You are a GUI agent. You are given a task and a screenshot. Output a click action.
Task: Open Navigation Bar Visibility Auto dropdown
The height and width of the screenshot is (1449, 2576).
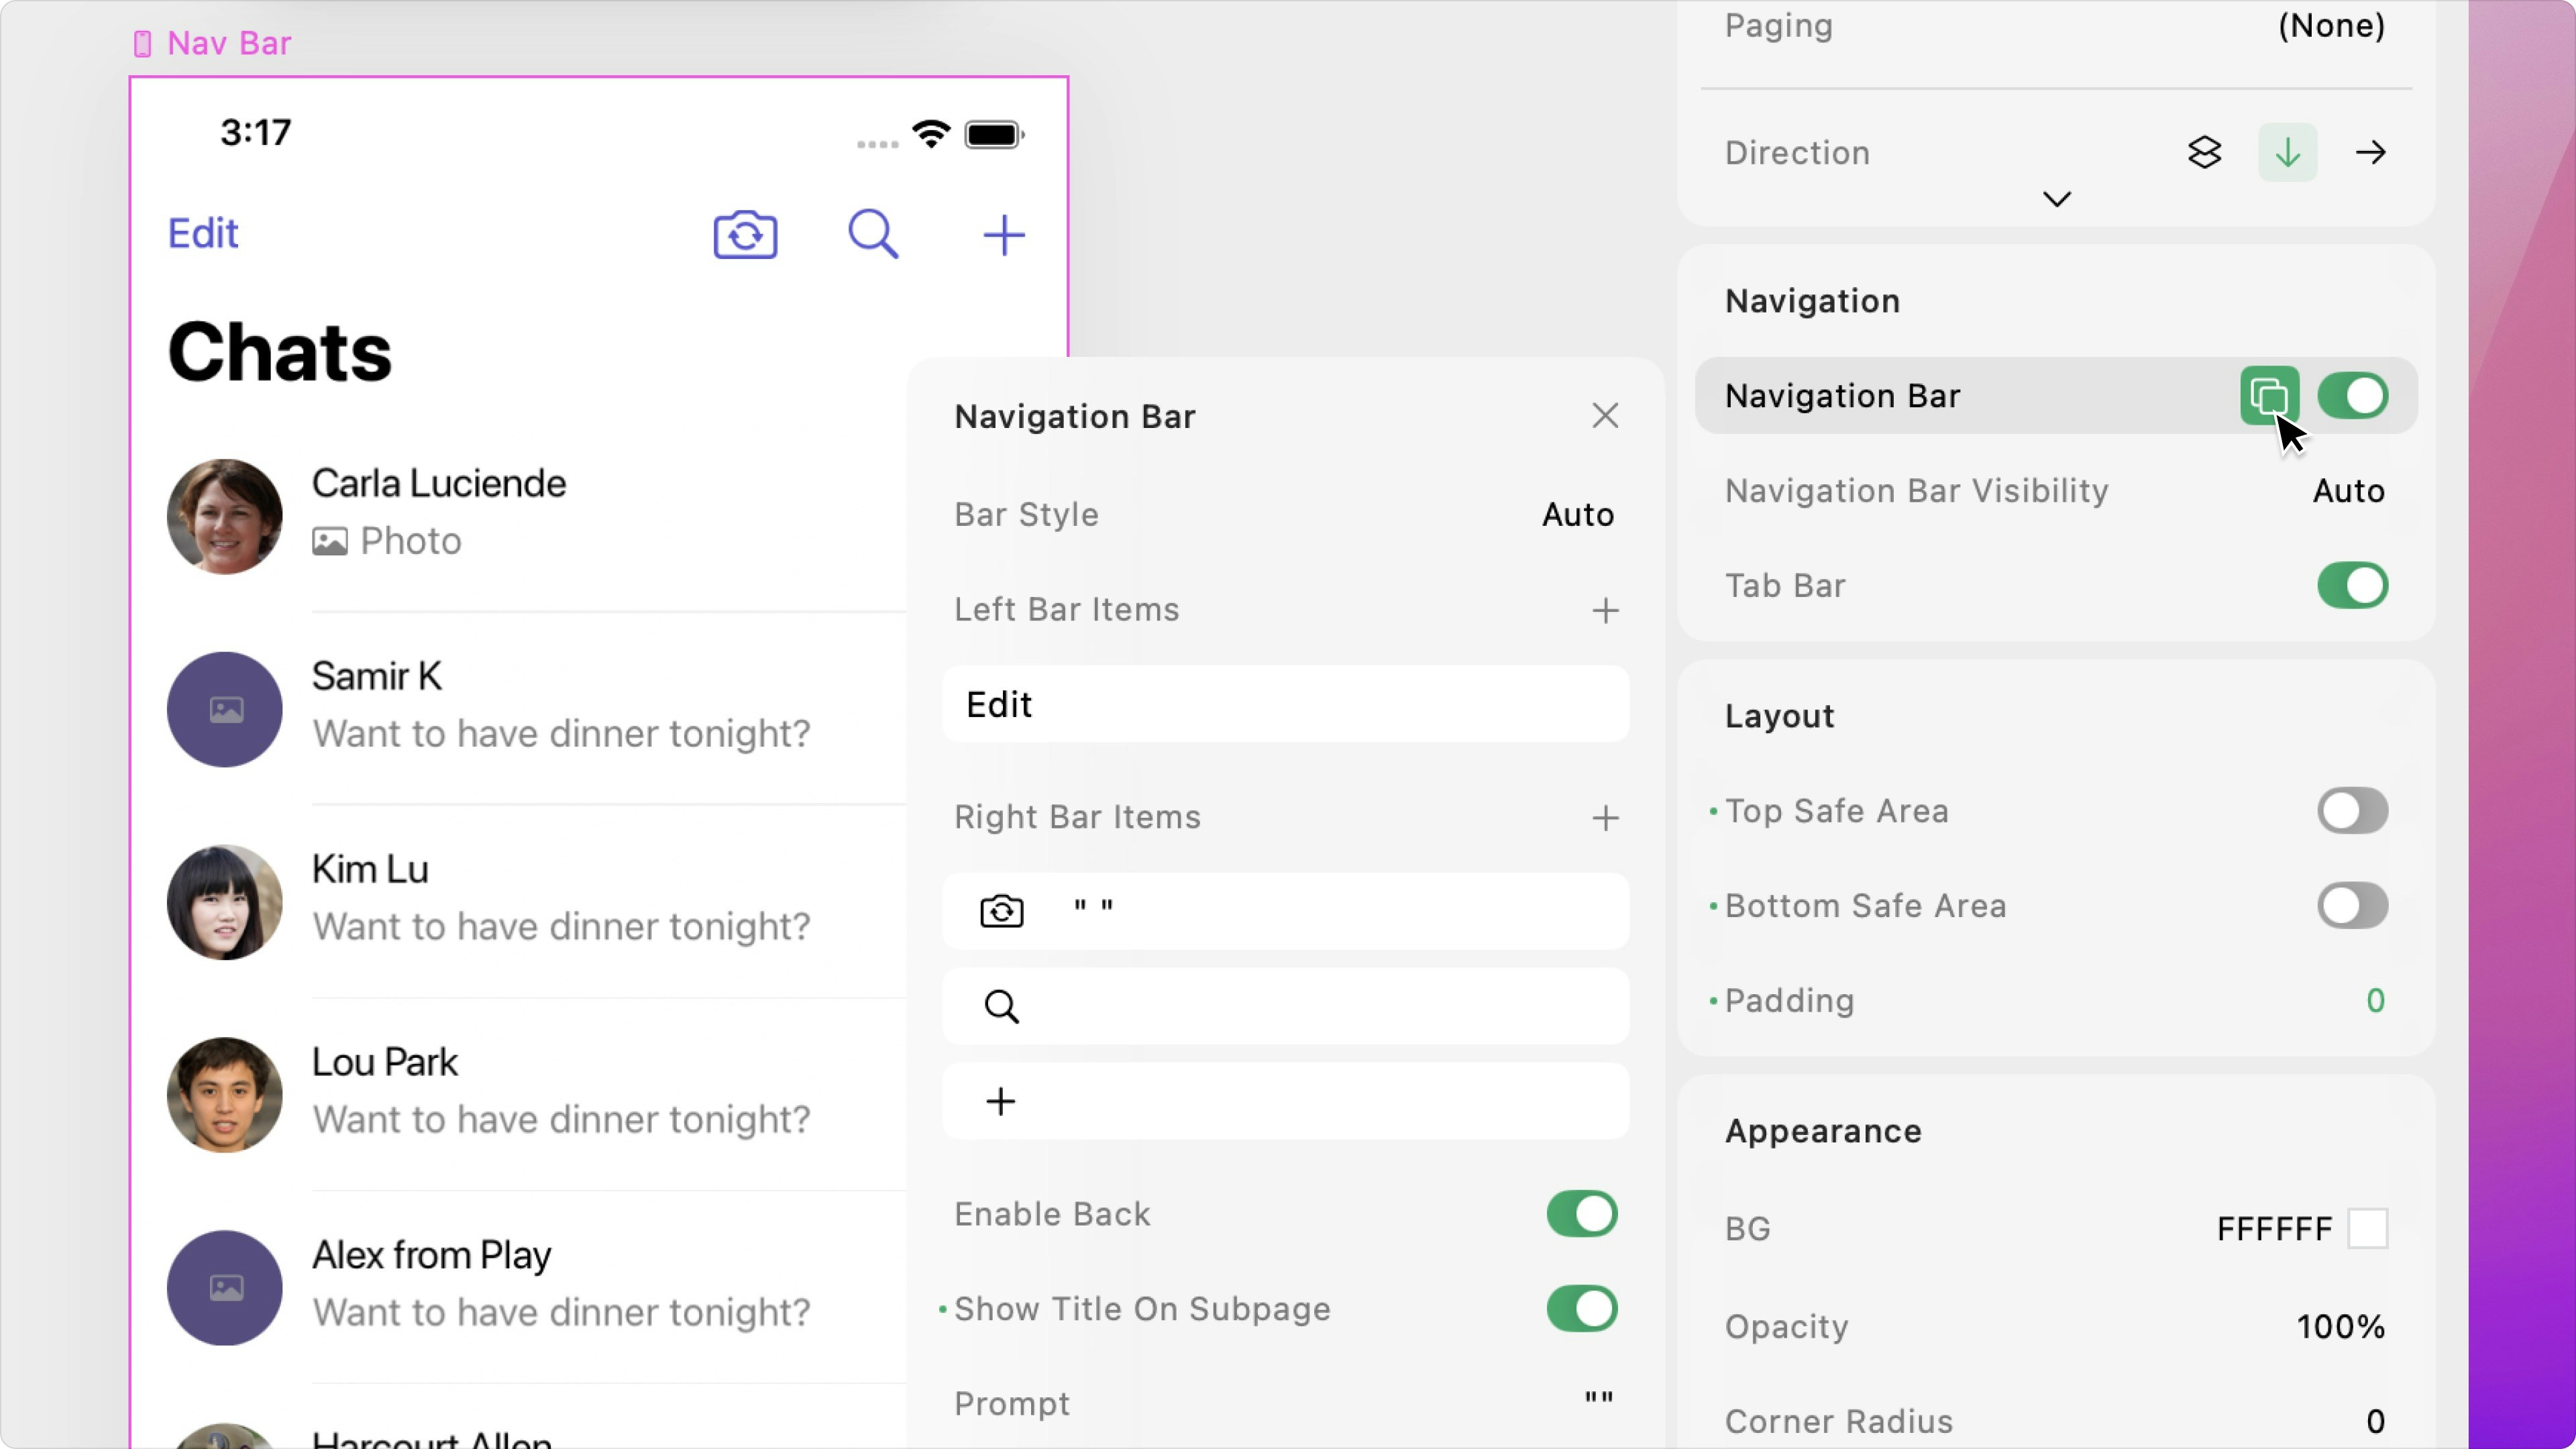click(2348, 491)
